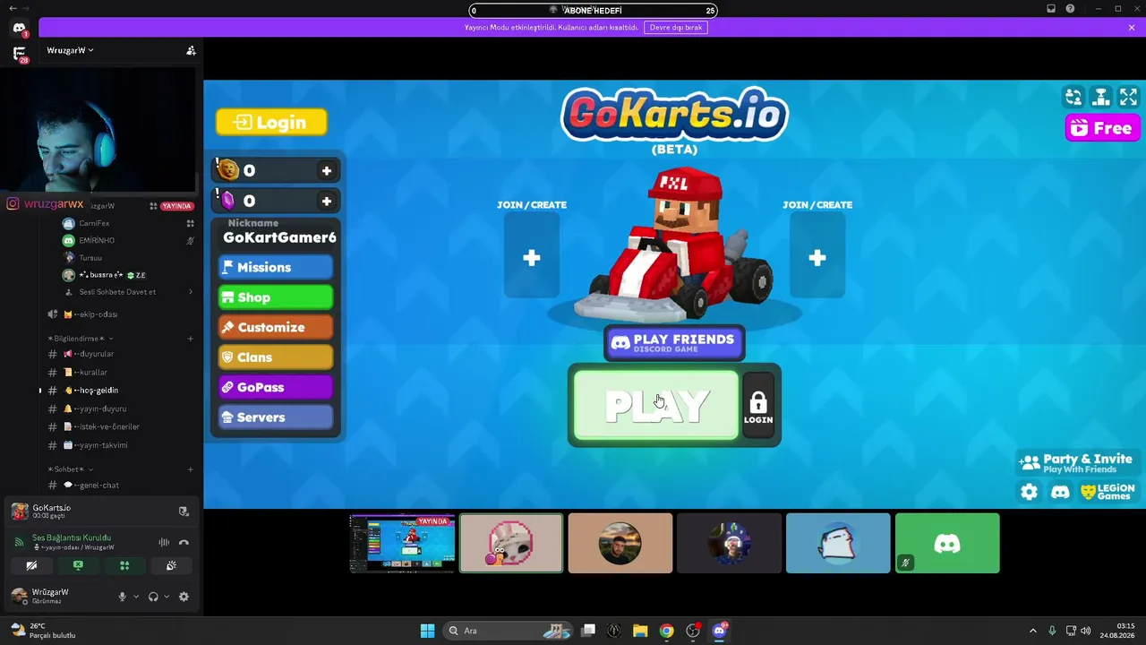The width and height of the screenshot is (1146, 645).
Task: Open the Windows Start menu
Action: coord(427,631)
